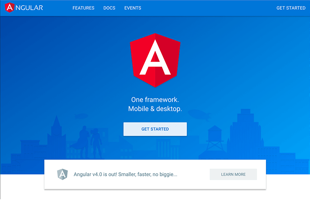Click the Get Started button below the tagline

[x=155, y=129]
